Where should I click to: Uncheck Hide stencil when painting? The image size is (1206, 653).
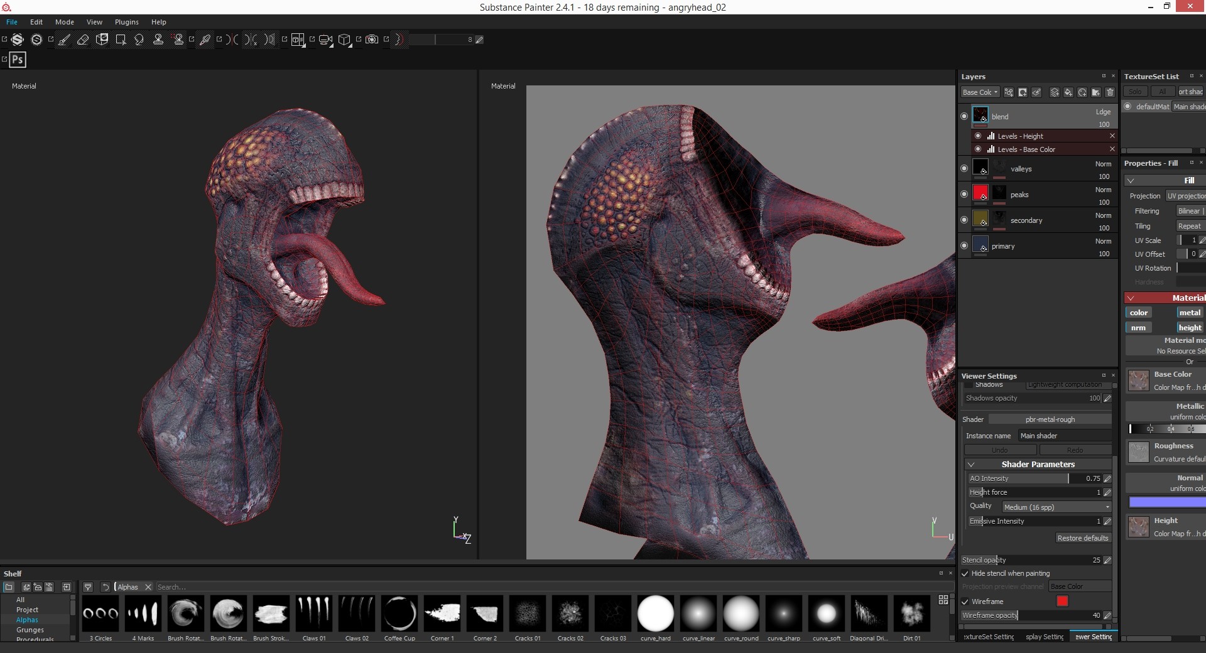[965, 573]
